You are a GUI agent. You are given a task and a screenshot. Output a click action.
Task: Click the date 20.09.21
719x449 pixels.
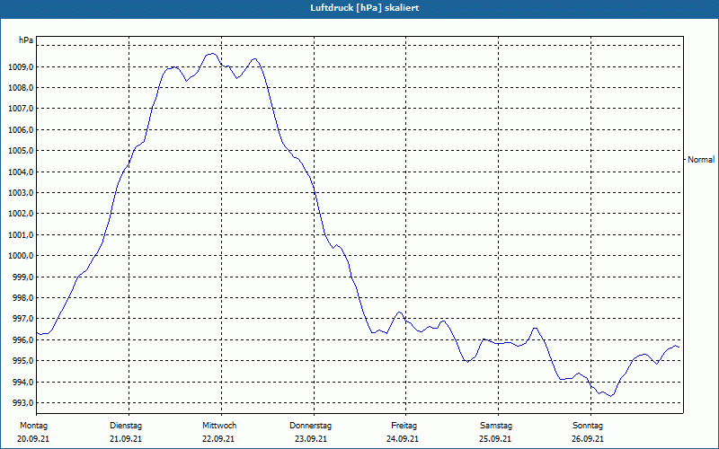click(x=33, y=439)
